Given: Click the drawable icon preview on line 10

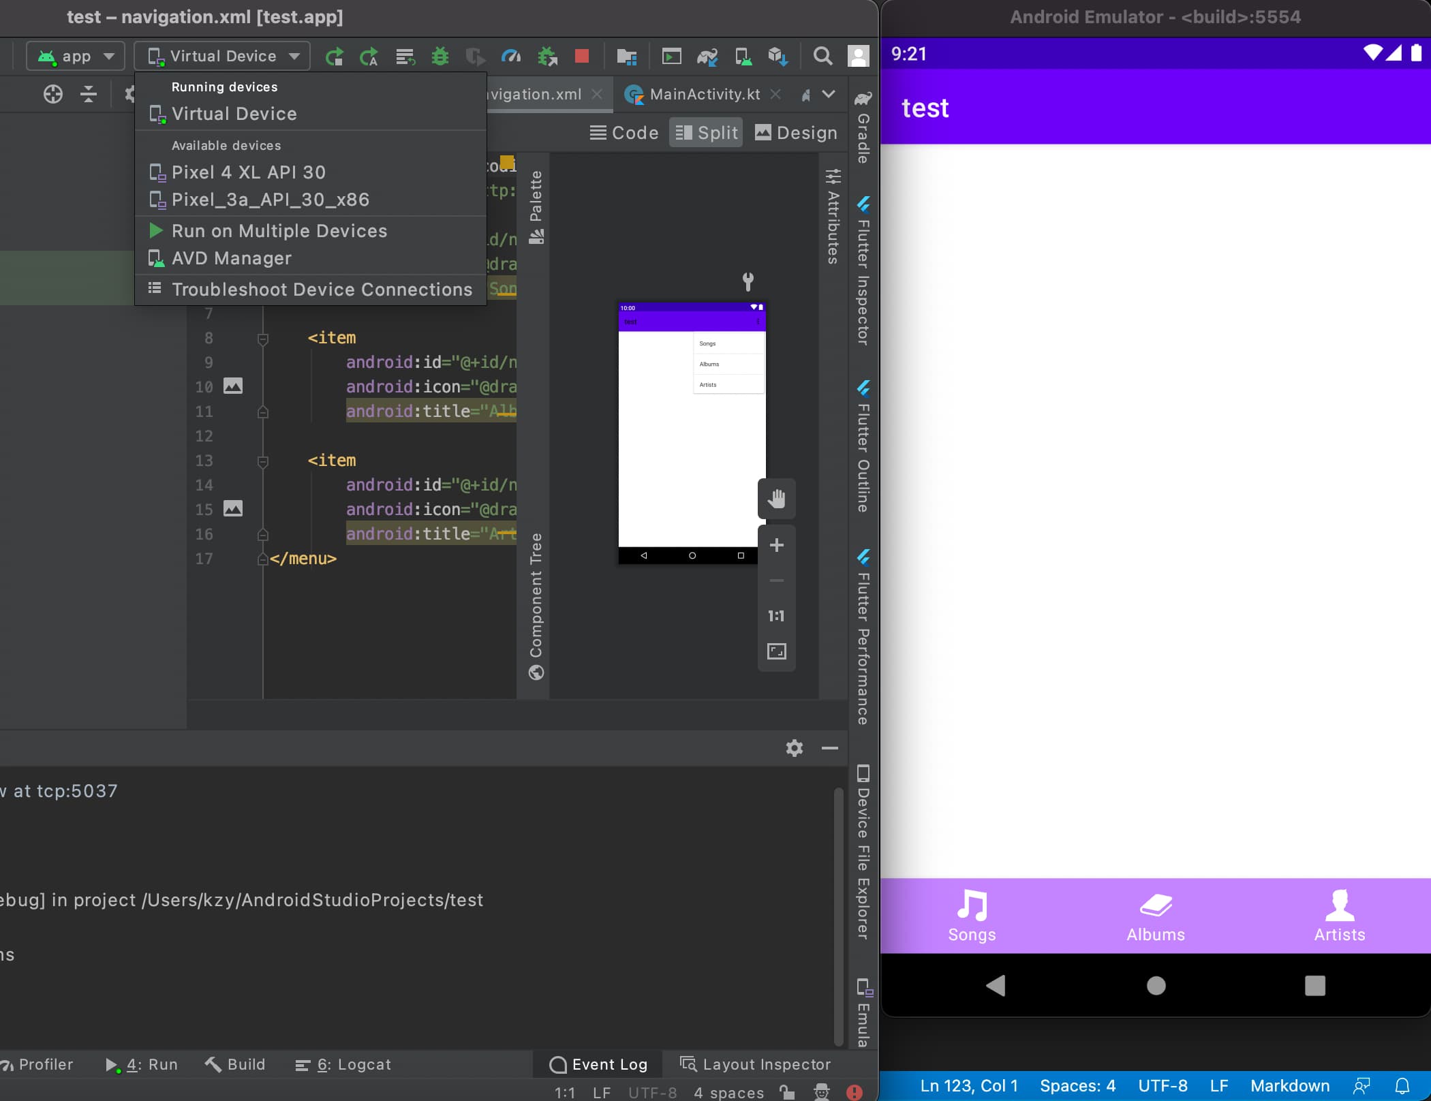Looking at the screenshot, I should pos(233,386).
